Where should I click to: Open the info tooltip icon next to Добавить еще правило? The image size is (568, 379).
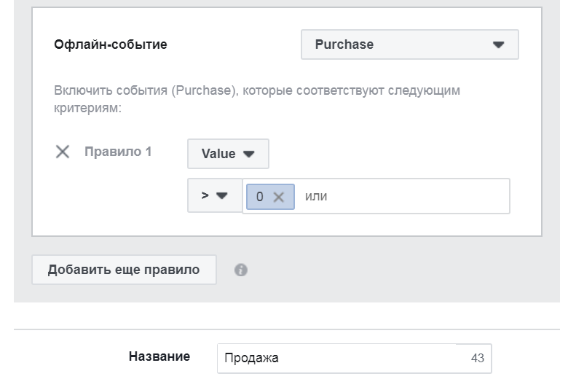pyautogui.click(x=241, y=270)
